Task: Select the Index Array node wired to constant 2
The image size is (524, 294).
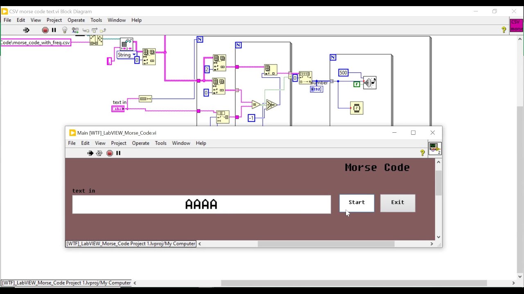Action: pyautogui.click(x=219, y=63)
